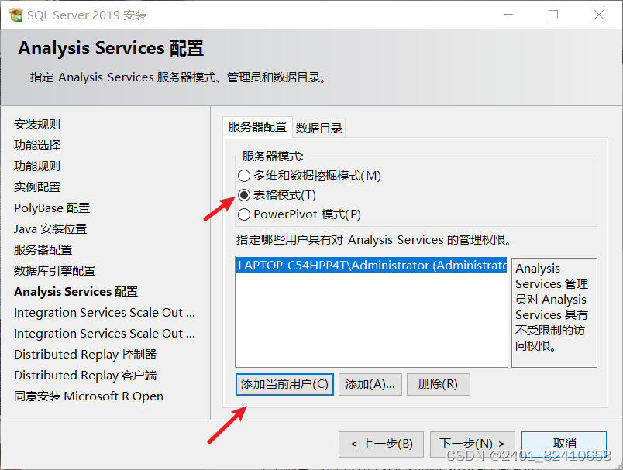Select the PowerPivot mode radio button

(243, 214)
